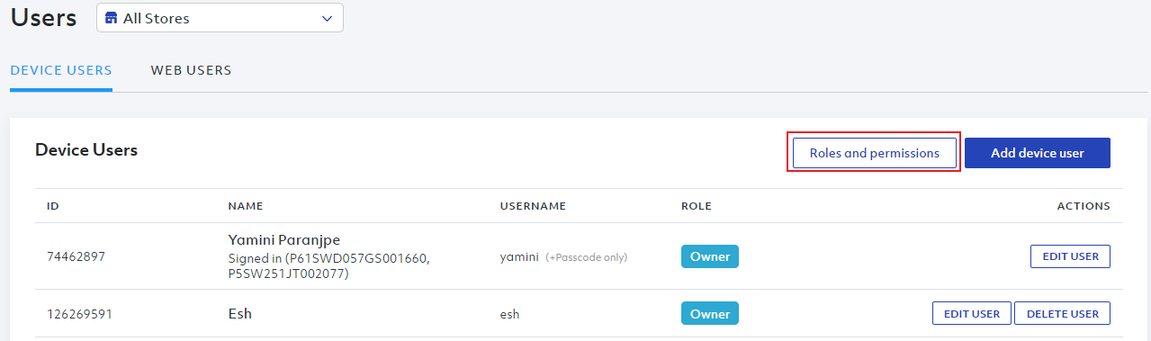Switch to the Web Users tab

(x=191, y=70)
